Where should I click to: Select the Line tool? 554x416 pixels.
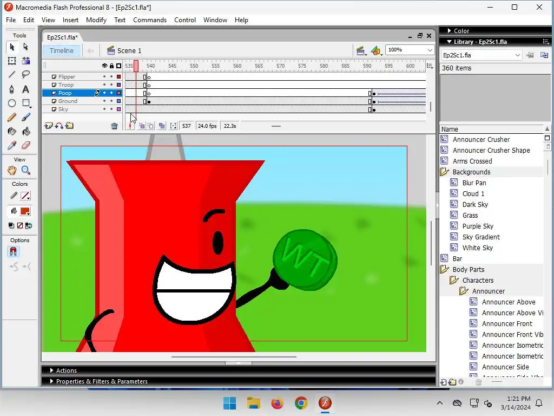12,75
